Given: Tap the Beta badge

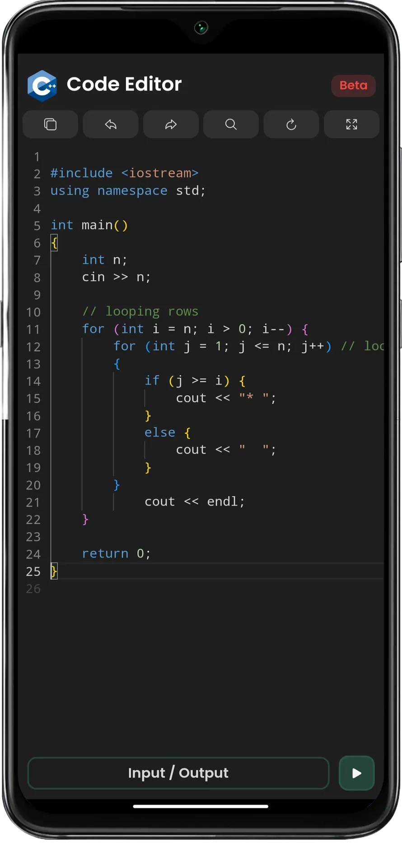Looking at the screenshot, I should 353,85.
